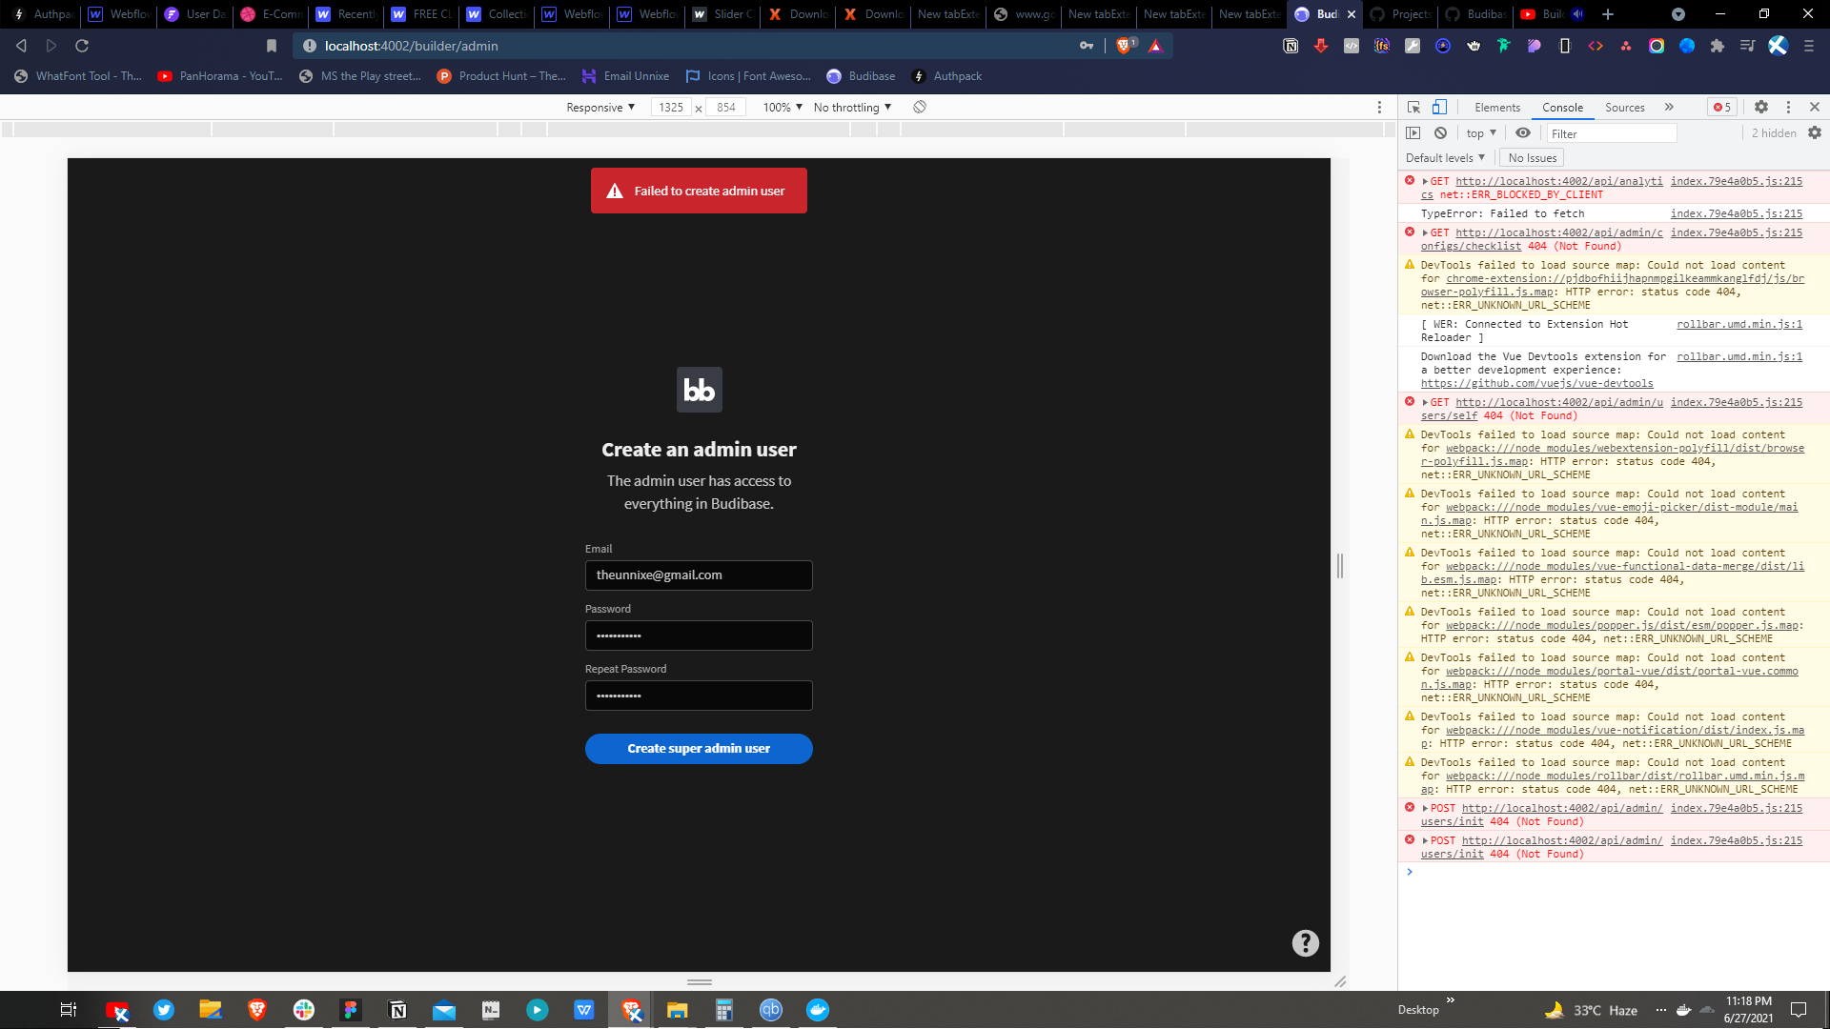
Task: Toggle the device toolbar icon
Action: 1439,107
